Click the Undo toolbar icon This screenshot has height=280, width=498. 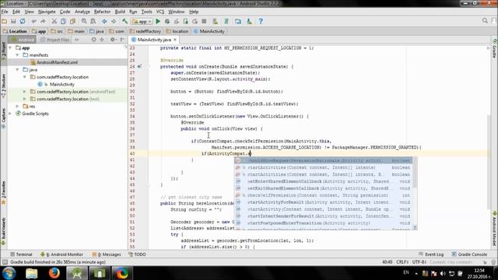[33, 21]
